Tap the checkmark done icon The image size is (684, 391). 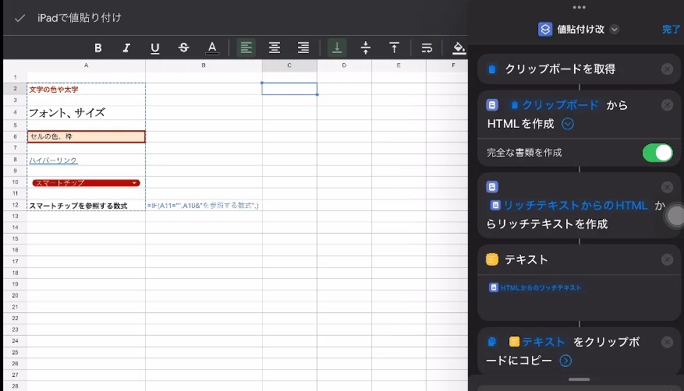[19, 18]
